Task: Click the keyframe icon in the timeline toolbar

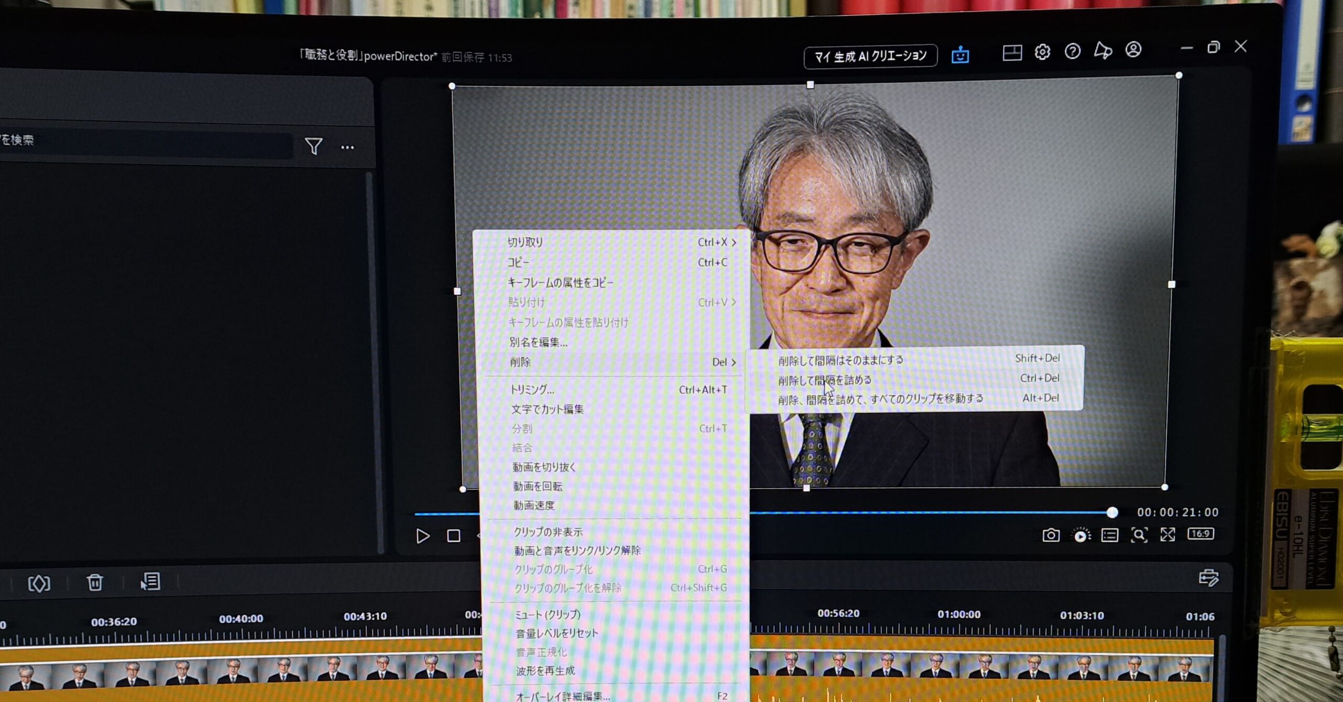Action: tap(39, 584)
